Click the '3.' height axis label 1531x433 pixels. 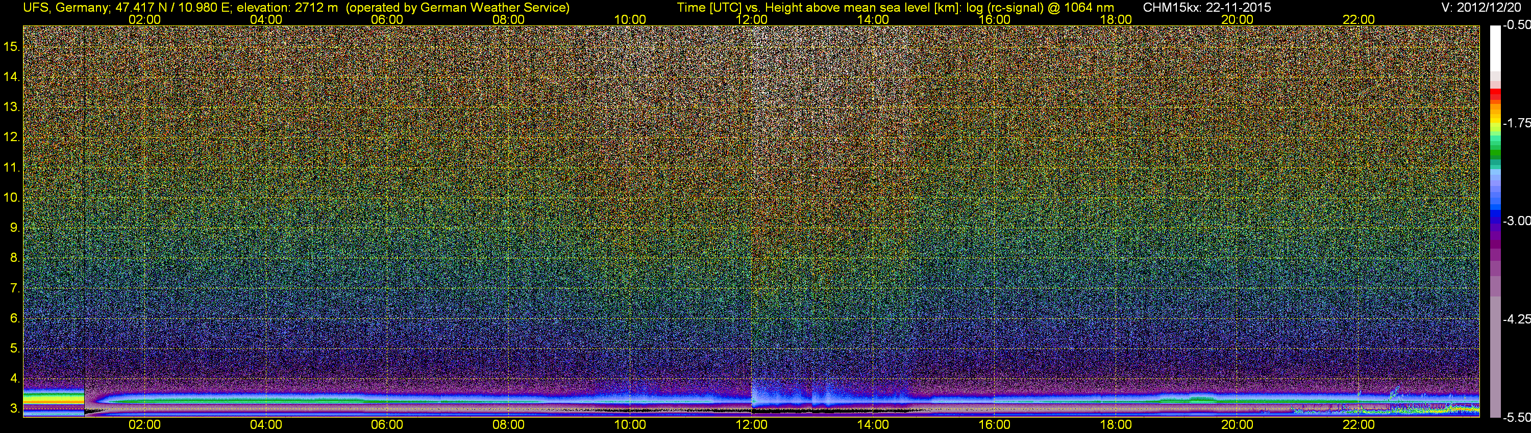tap(15, 409)
